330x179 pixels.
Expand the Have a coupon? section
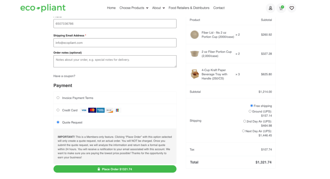[x=64, y=76]
